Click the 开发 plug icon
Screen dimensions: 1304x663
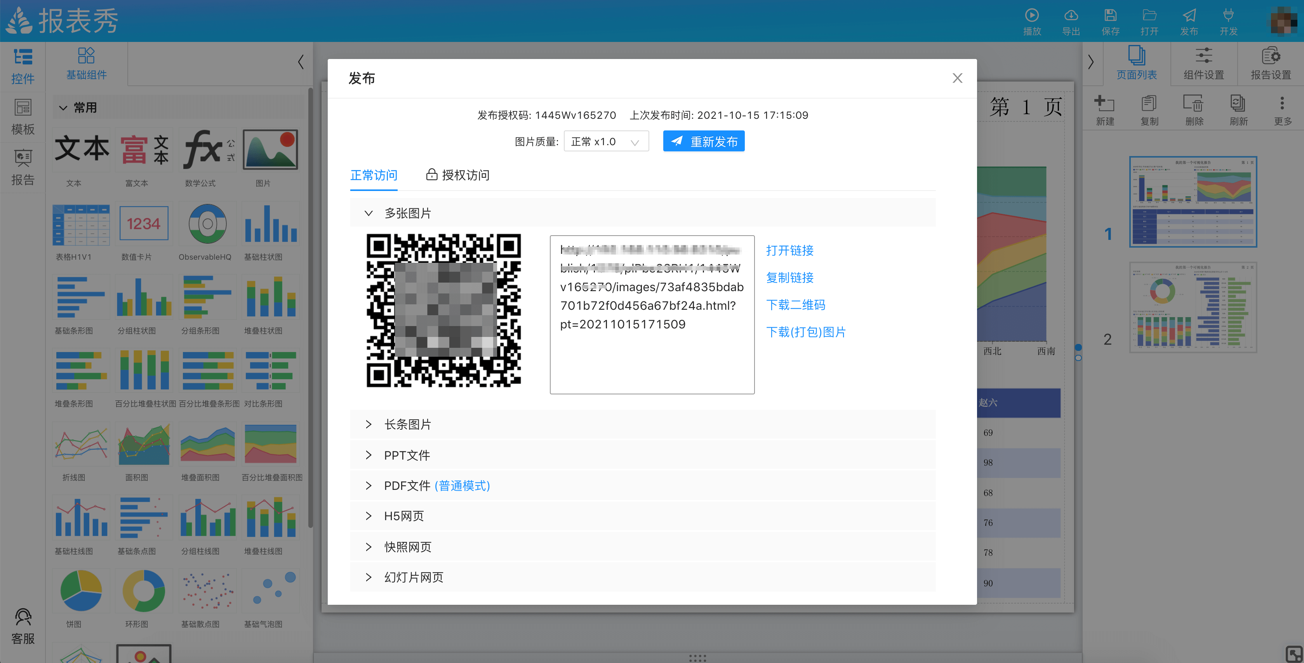pyautogui.click(x=1228, y=15)
